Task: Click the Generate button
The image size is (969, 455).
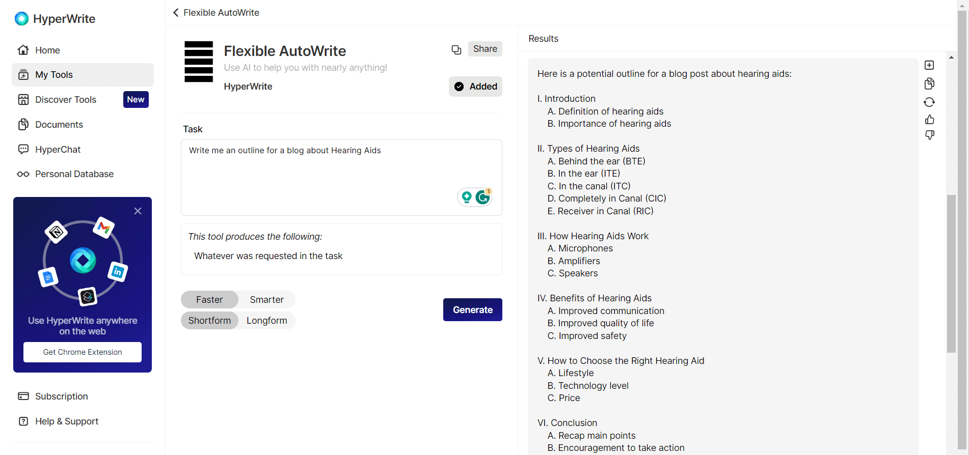Action: (473, 310)
